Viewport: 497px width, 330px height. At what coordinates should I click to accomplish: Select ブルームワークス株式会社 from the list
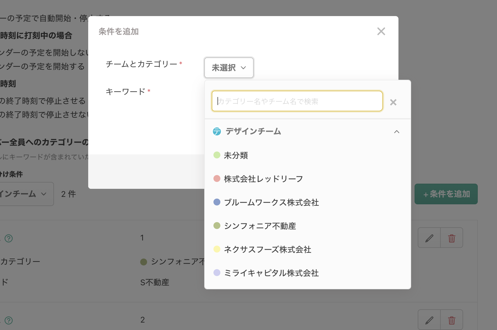click(x=271, y=202)
